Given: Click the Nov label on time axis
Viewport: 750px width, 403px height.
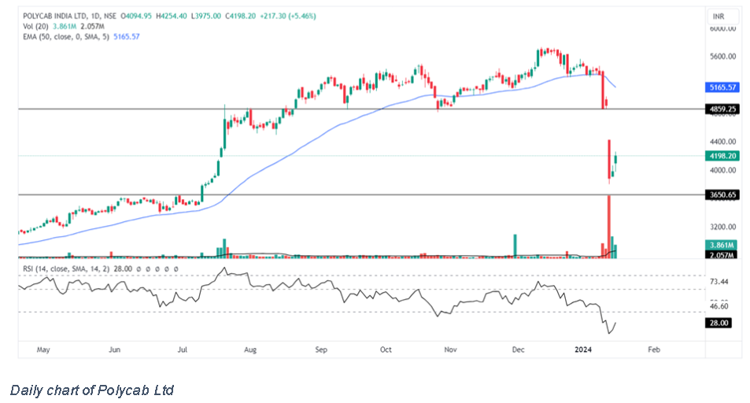Looking at the screenshot, I should point(449,348).
